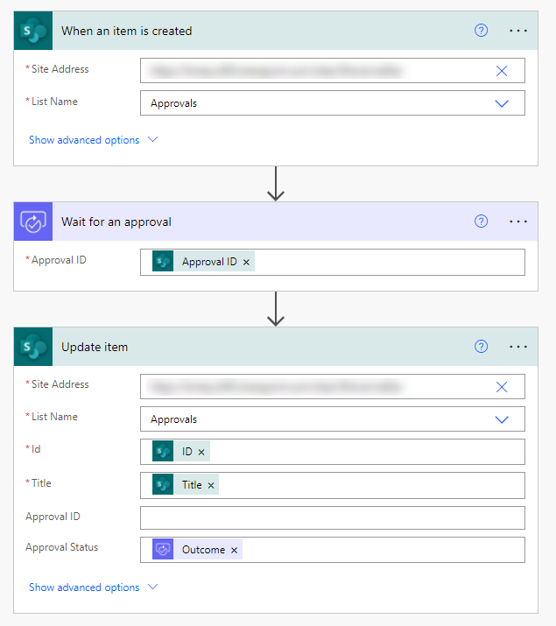Click the 'Update item' card title
556x626 pixels.
pyautogui.click(x=95, y=347)
